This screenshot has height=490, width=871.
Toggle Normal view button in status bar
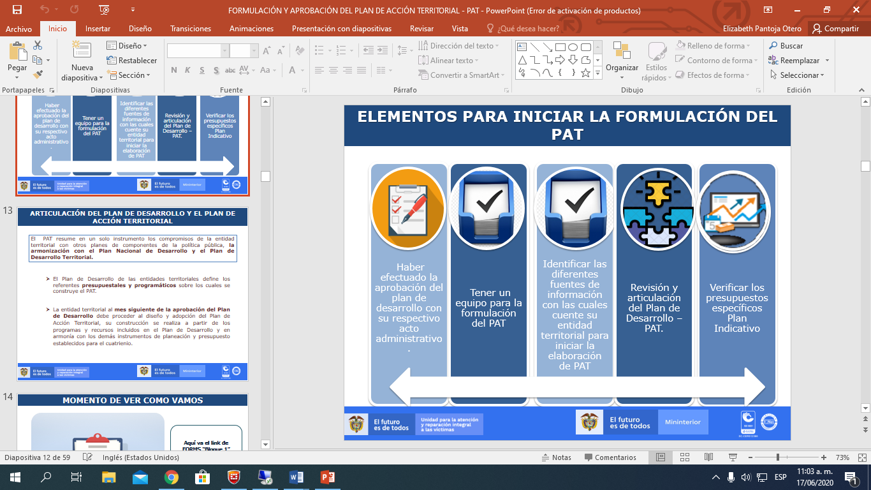(x=661, y=457)
